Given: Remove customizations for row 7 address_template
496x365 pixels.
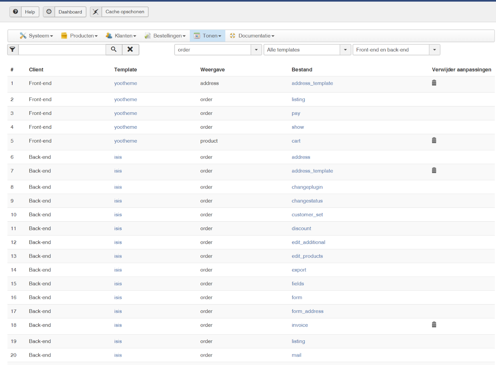Looking at the screenshot, I should [434, 170].
